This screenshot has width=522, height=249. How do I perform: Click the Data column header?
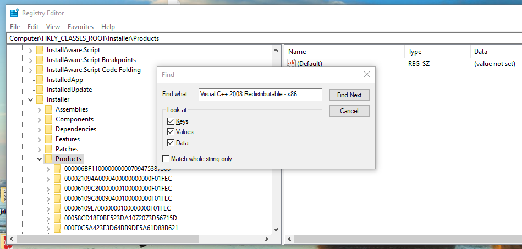[496, 52]
